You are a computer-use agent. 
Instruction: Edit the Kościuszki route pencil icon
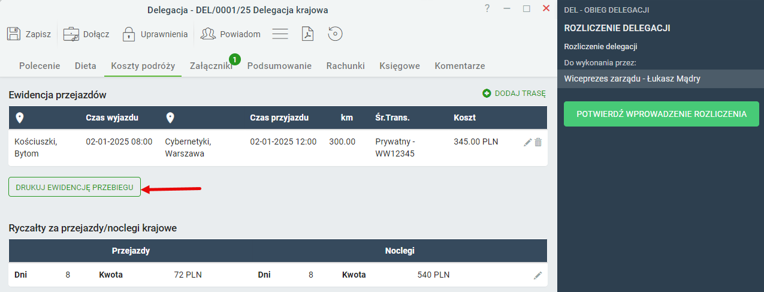527,142
